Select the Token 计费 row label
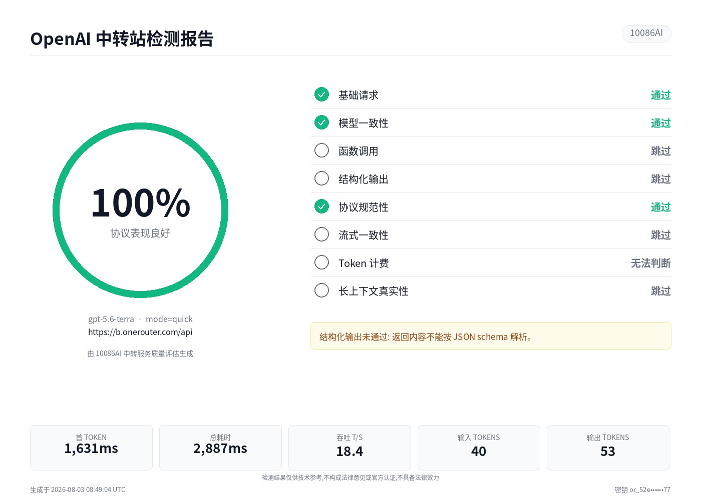The width and height of the screenshot is (701, 500). pyautogui.click(x=364, y=263)
